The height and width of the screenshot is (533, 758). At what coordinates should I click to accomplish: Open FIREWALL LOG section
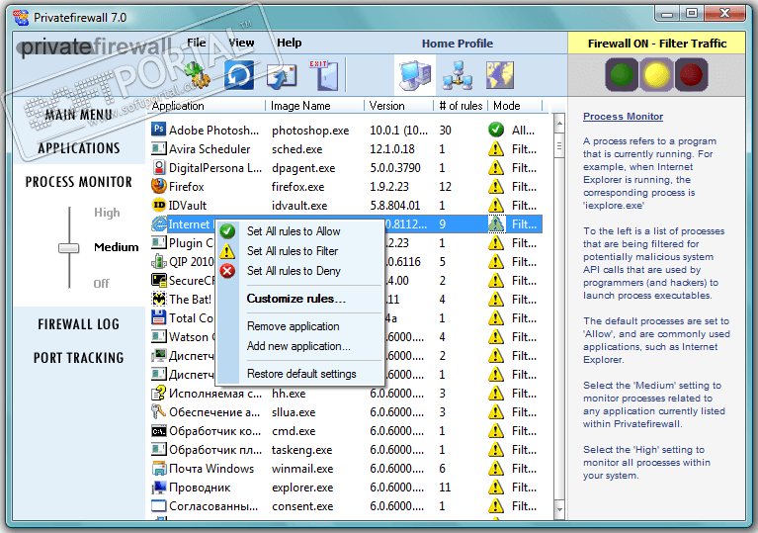(79, 324)
